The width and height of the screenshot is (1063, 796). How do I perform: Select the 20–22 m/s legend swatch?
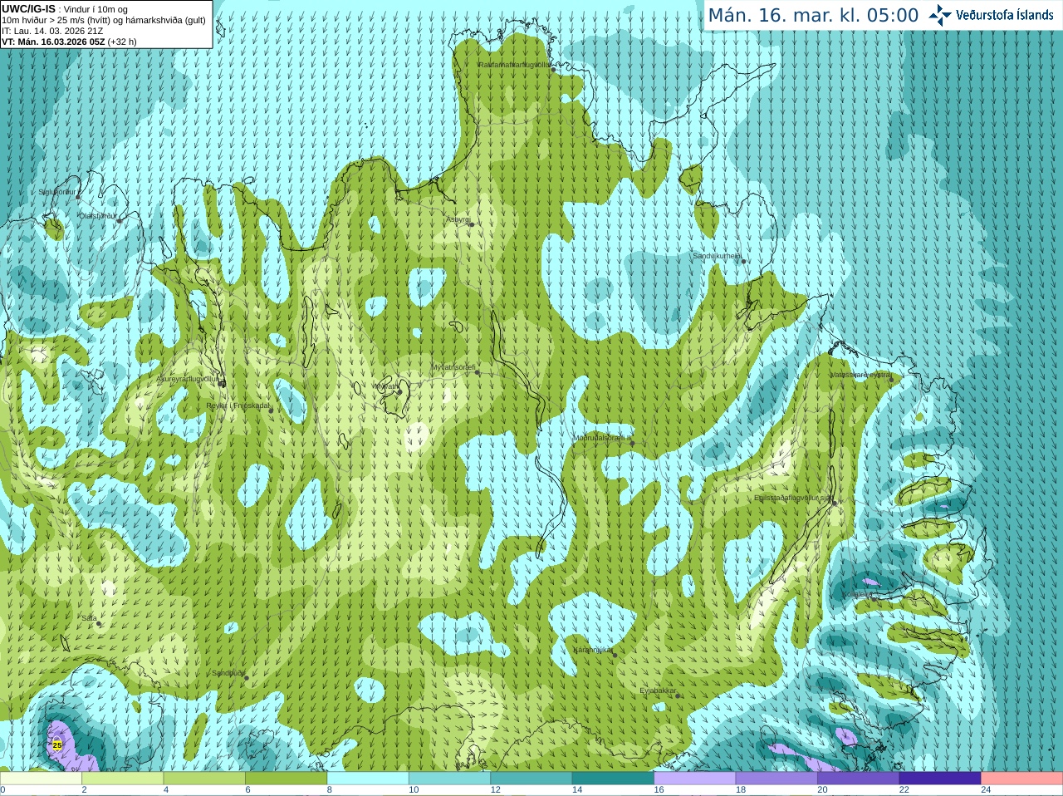click(x=859, y=779)
